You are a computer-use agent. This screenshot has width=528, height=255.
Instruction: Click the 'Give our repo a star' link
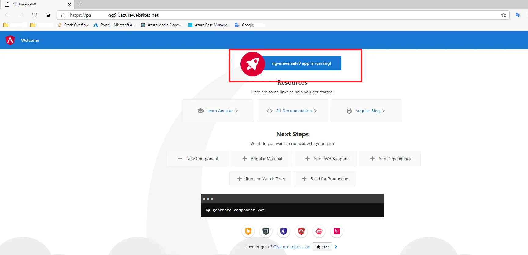(x=292, y=247)
